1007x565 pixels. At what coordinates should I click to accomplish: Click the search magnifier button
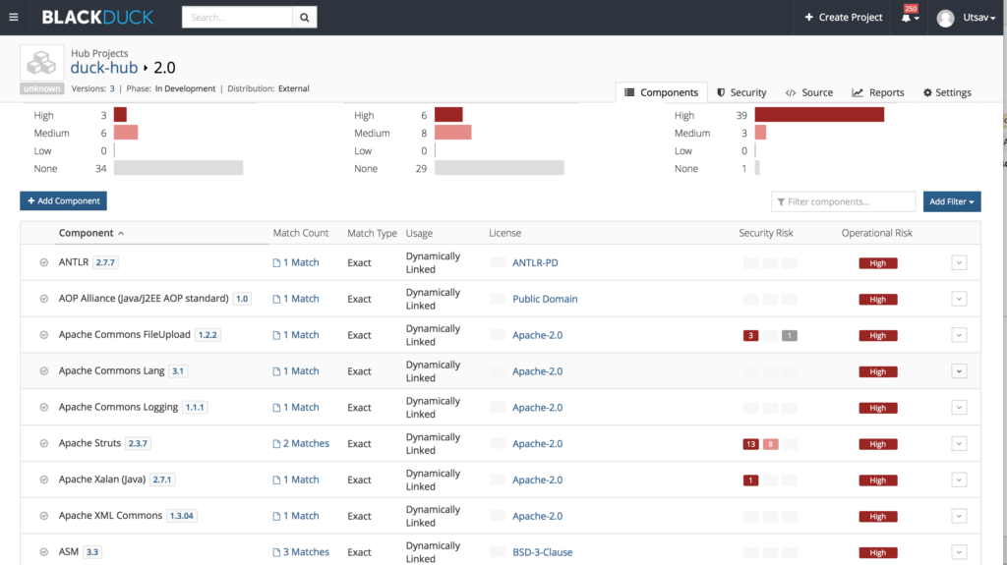click(306, 18)
